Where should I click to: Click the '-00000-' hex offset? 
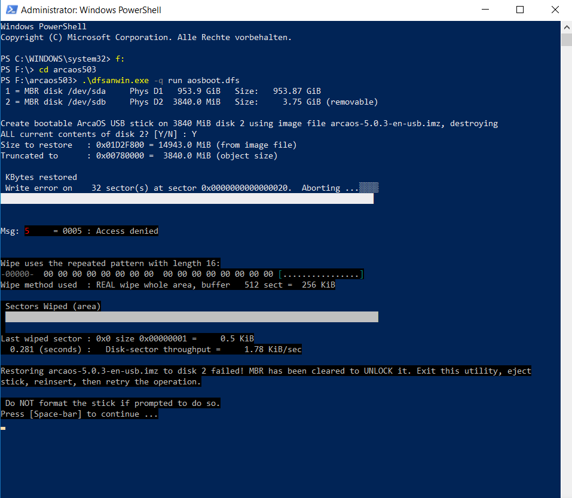[17, 274]
